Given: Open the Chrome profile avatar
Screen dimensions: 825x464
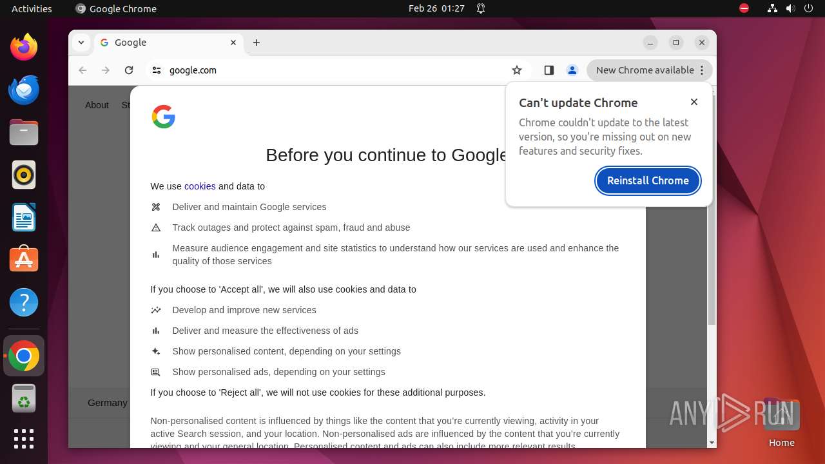Looking at the screenshot, I should click(572, 70).
